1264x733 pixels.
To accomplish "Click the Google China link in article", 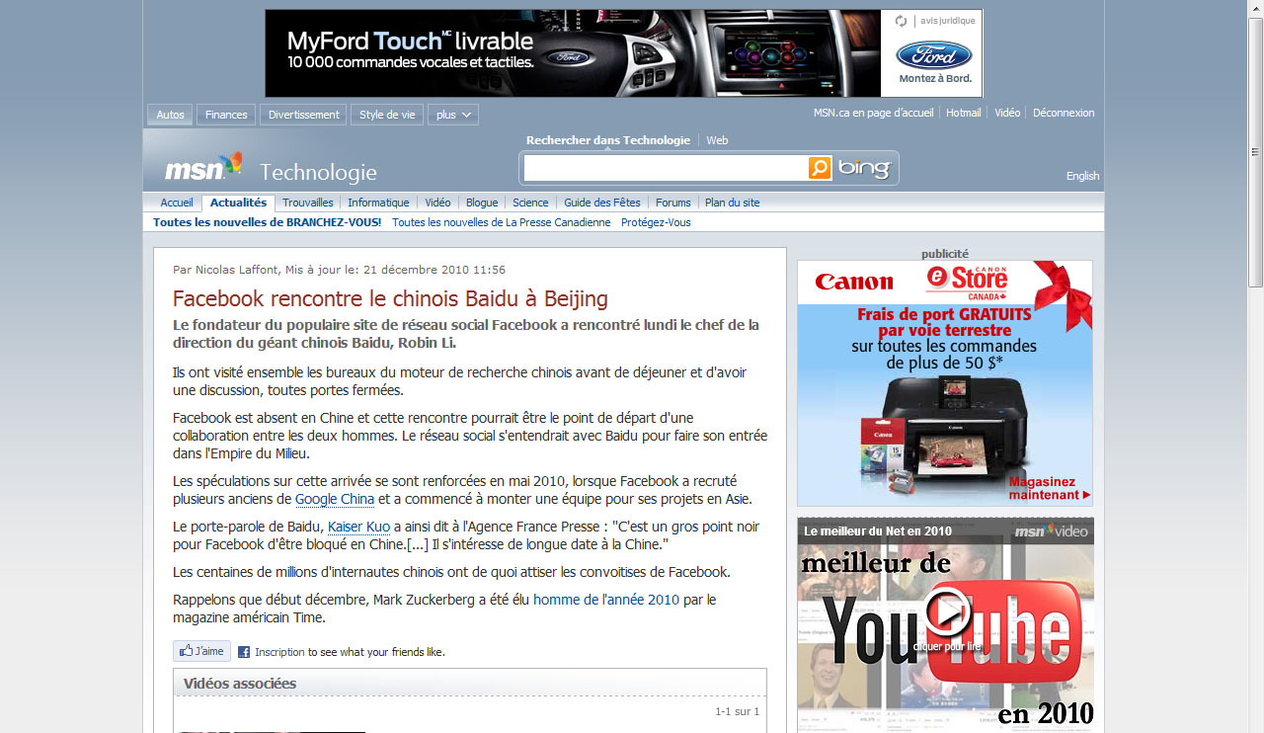I will (335, 499).
